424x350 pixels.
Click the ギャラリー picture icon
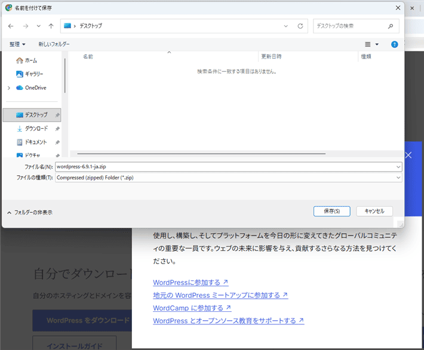(20, 74)
